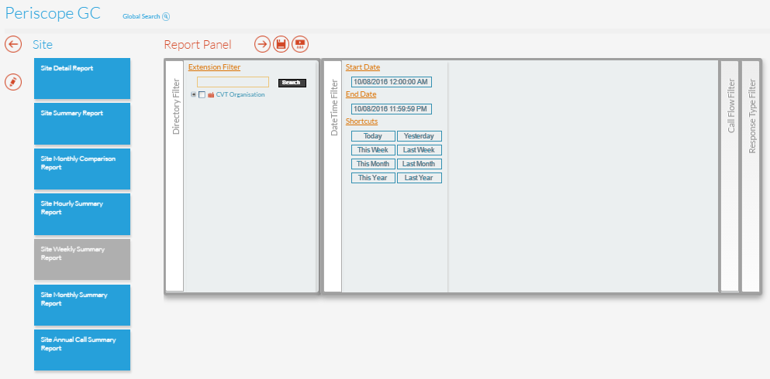Choose the Last Week shortcut

coord(420,150)
